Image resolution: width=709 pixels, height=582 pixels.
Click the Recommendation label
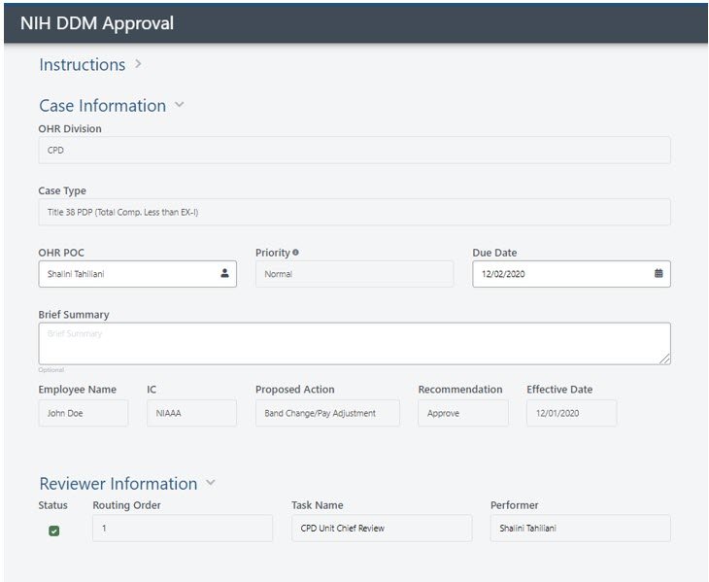(x=460, y=390)
